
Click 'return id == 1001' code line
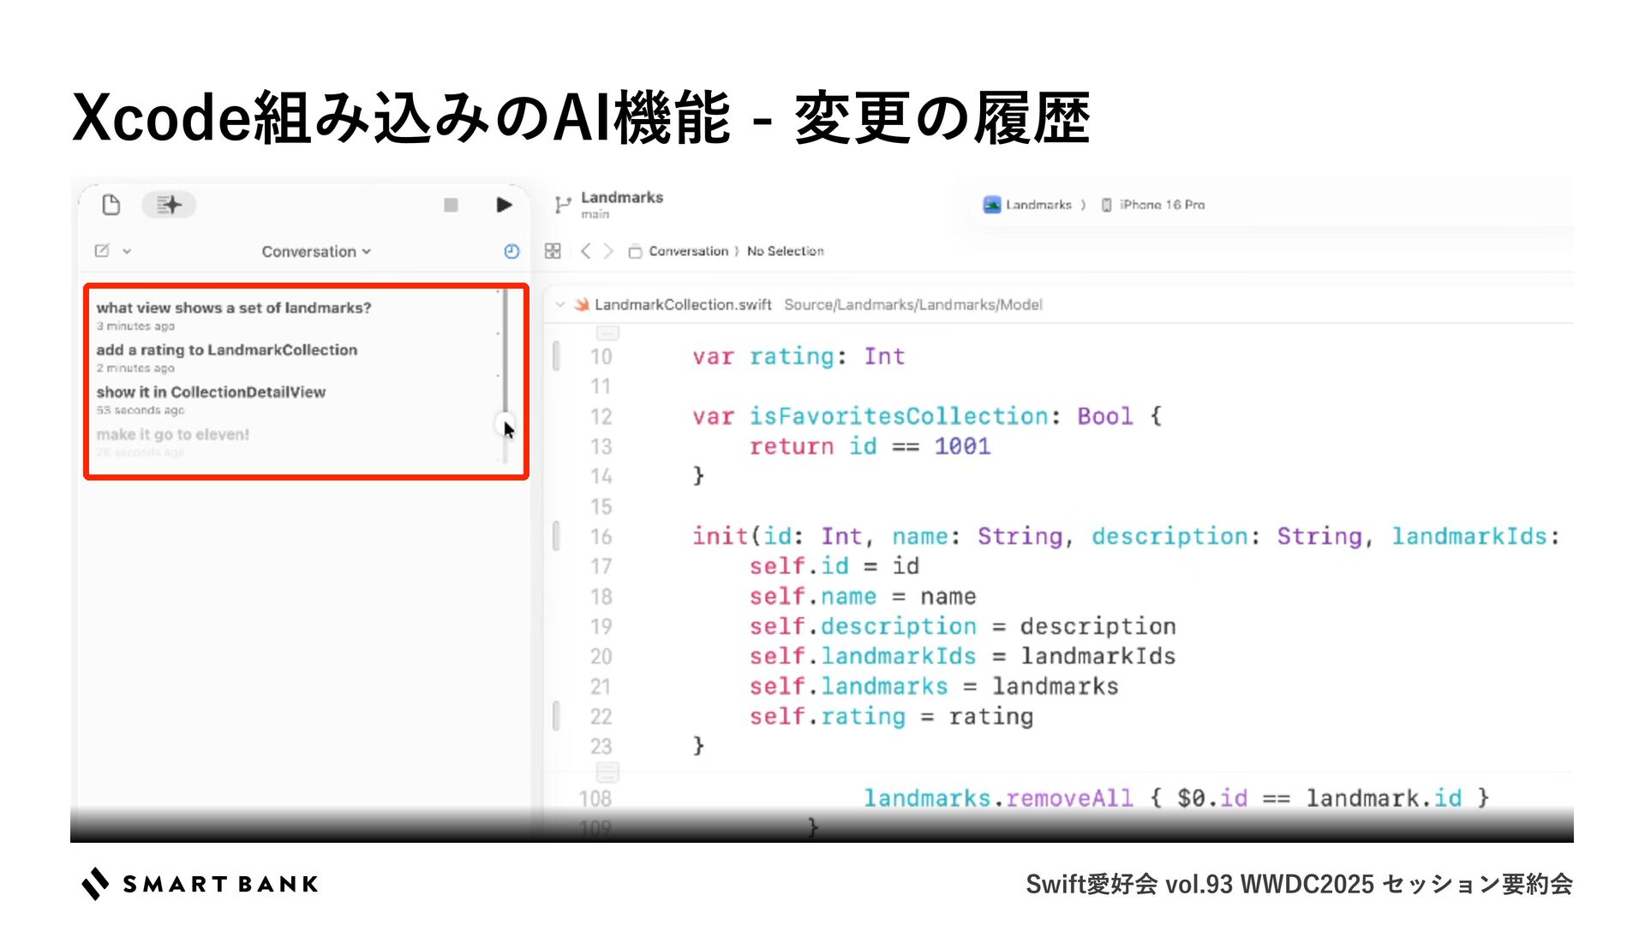870,446
